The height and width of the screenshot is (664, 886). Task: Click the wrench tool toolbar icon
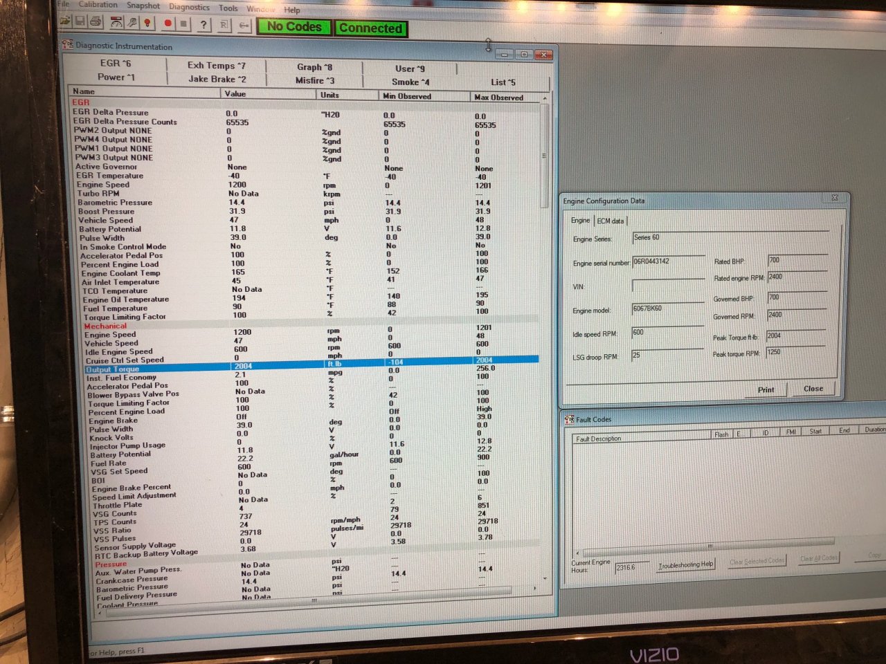[132, 23]
